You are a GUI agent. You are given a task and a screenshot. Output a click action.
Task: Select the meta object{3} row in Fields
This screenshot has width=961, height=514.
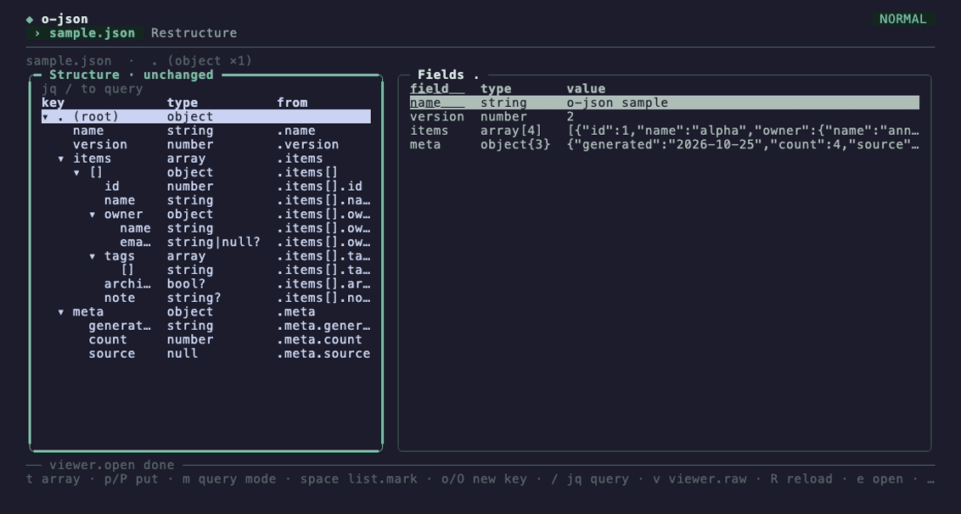coord(665,144)
